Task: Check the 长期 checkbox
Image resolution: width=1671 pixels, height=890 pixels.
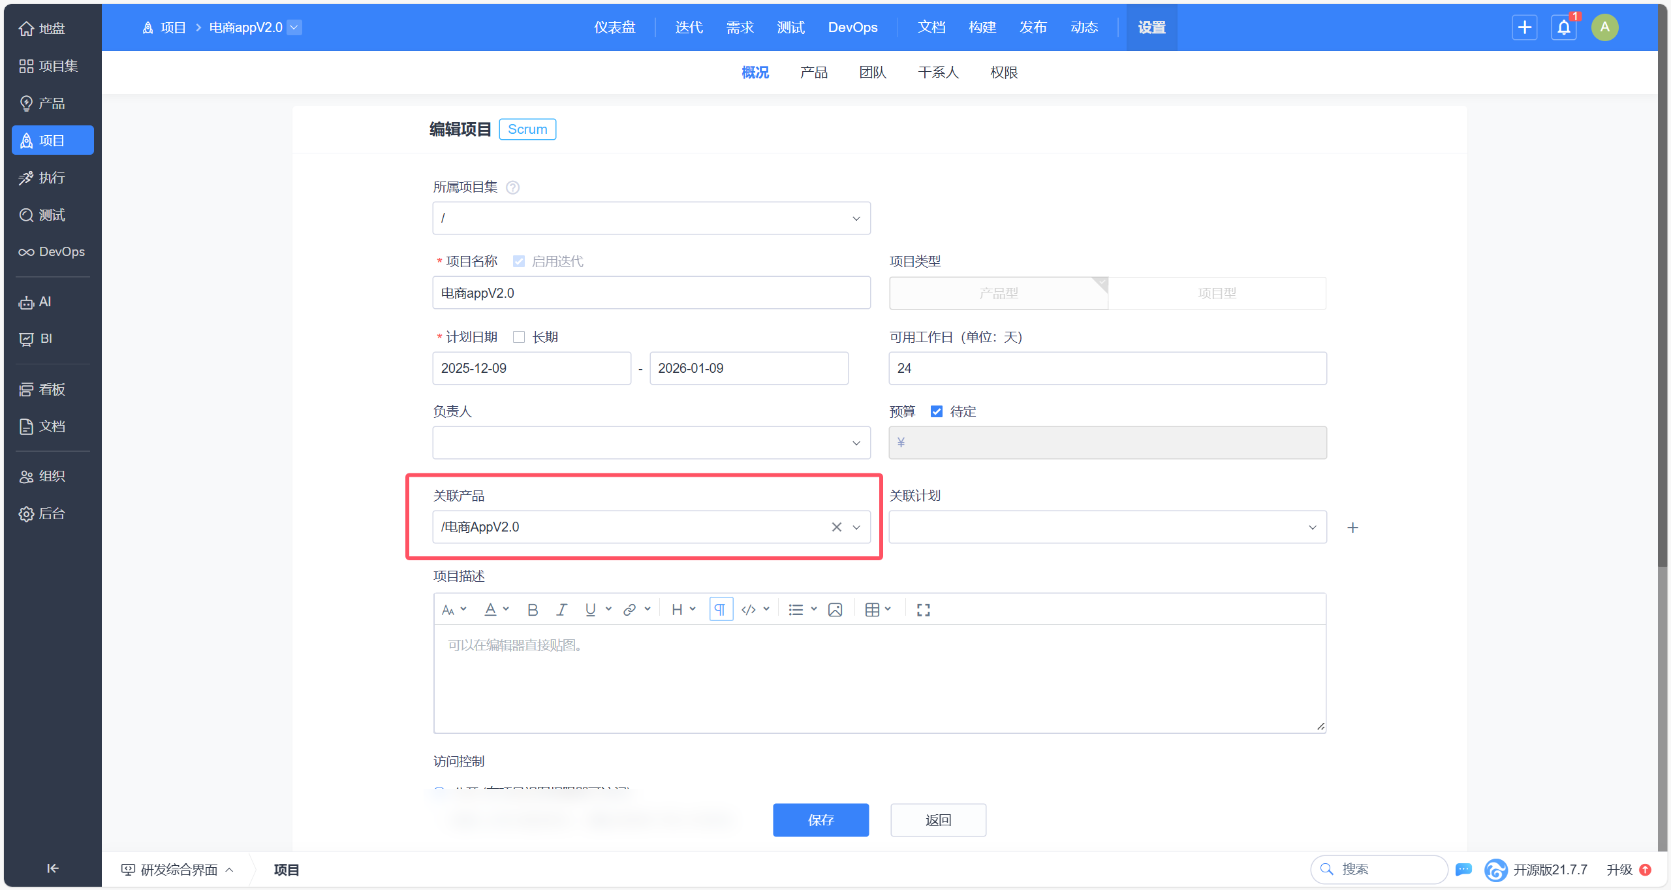Action: click(x=519, y=337)
